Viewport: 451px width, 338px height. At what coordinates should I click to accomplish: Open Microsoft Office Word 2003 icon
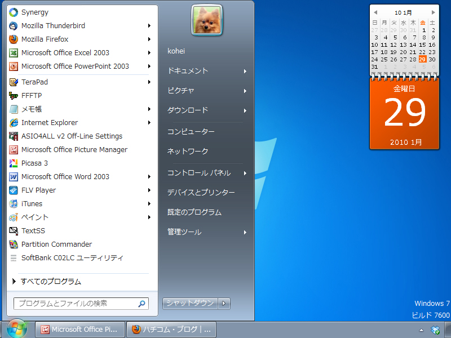[x=14, y=177]
